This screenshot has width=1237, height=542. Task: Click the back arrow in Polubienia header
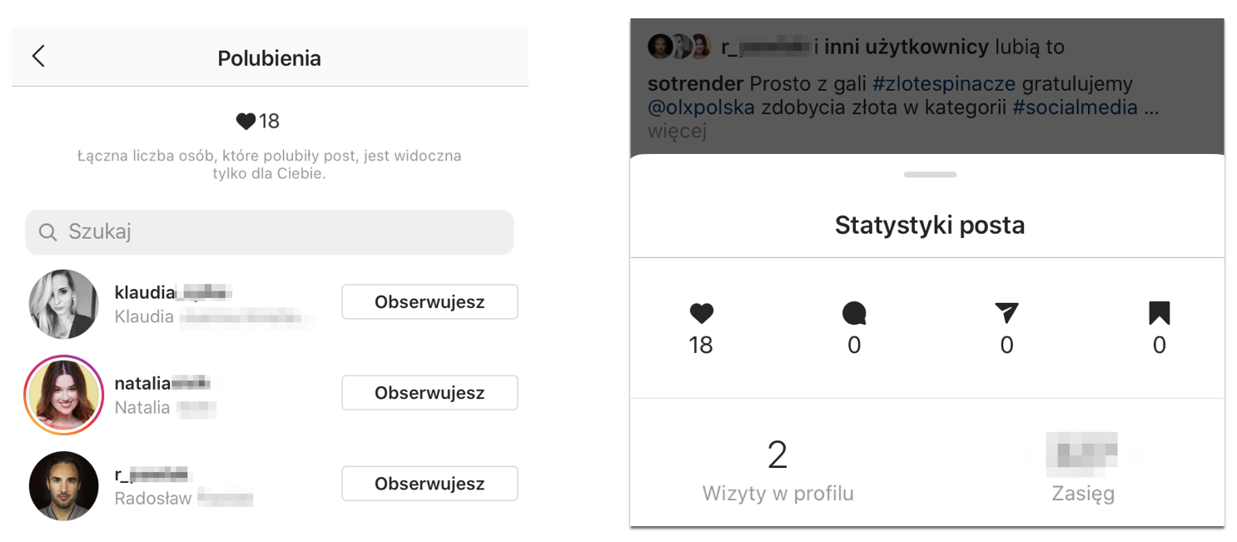[x=38, y=57]
